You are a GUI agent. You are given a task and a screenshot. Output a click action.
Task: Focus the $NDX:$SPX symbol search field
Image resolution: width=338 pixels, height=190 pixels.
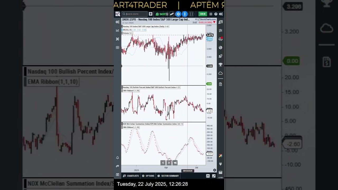point(134,14)
